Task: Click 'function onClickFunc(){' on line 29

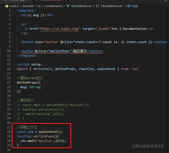Action: (38, 136)
